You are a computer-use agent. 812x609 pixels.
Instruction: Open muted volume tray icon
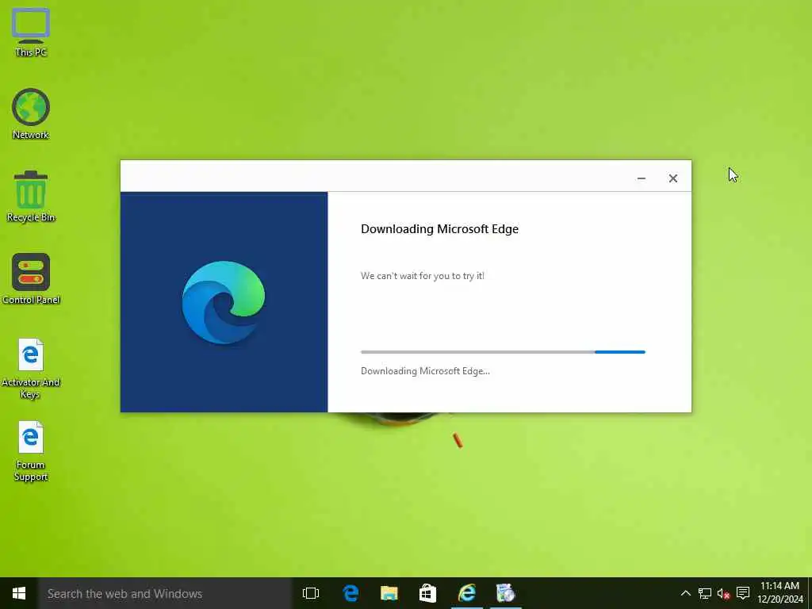click(723, 593)
